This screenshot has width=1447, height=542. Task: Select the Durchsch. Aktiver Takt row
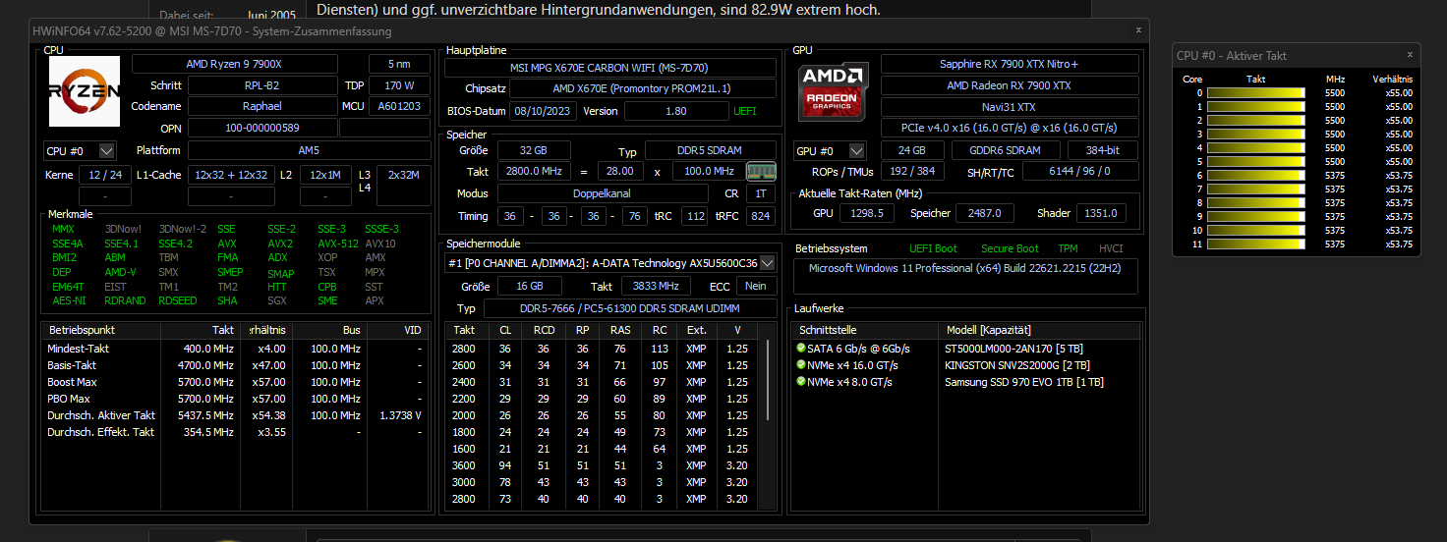(x=236, y=415)
